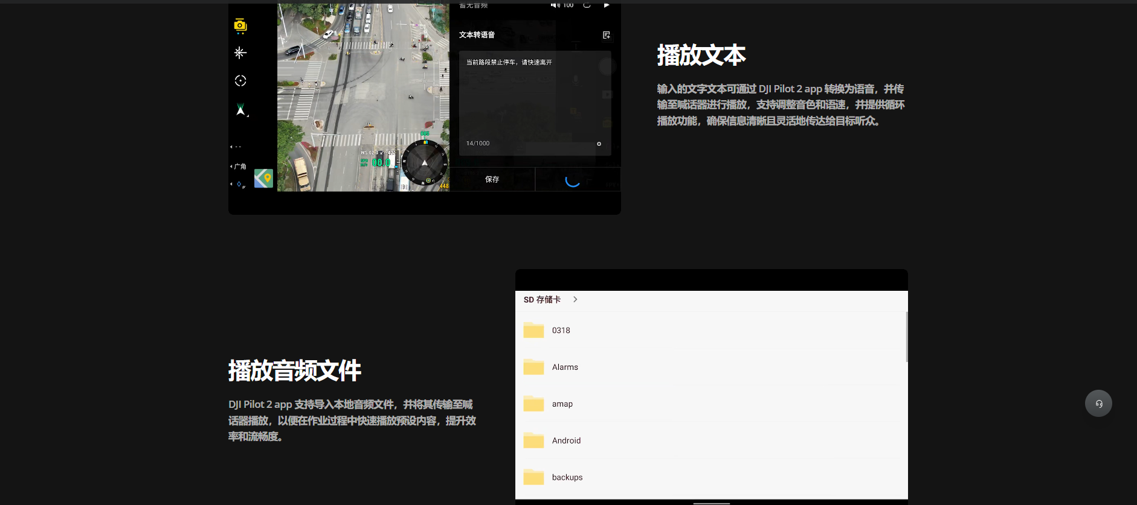Open the headset customer support button
The image size is (1137, 505).
[x=1098, y=404]
